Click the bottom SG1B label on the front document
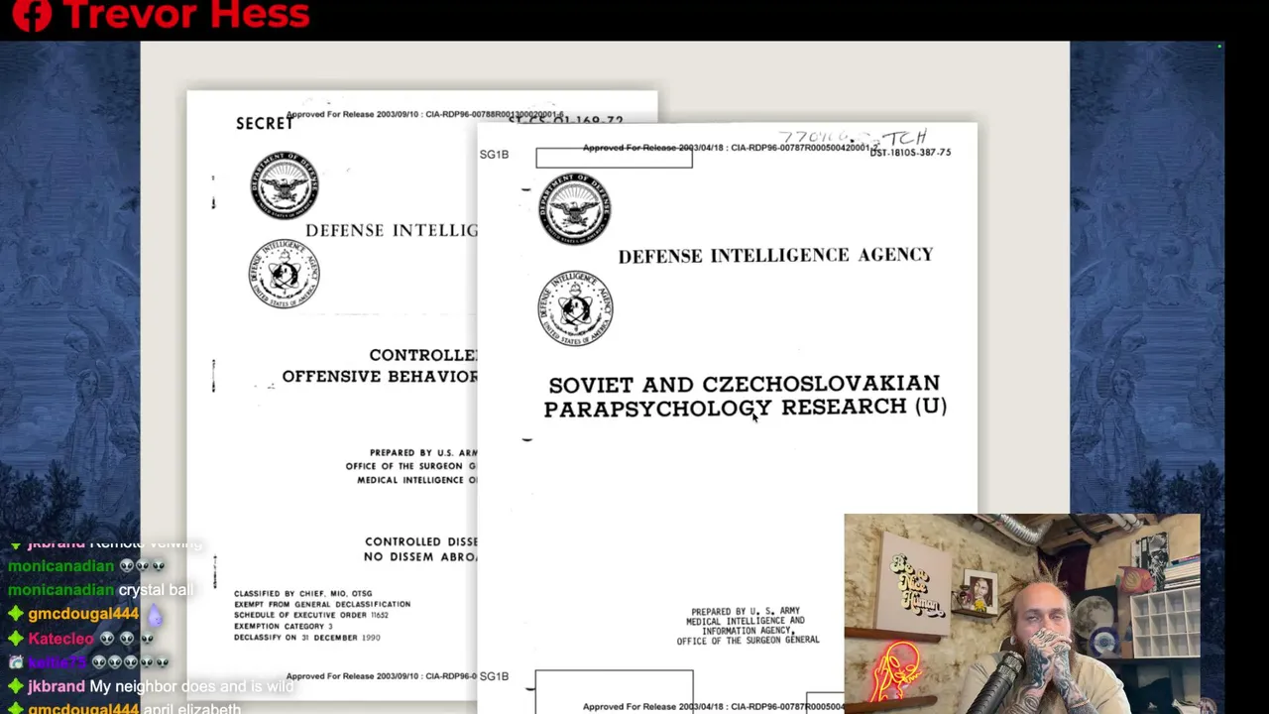 click(x=494, y=676)
